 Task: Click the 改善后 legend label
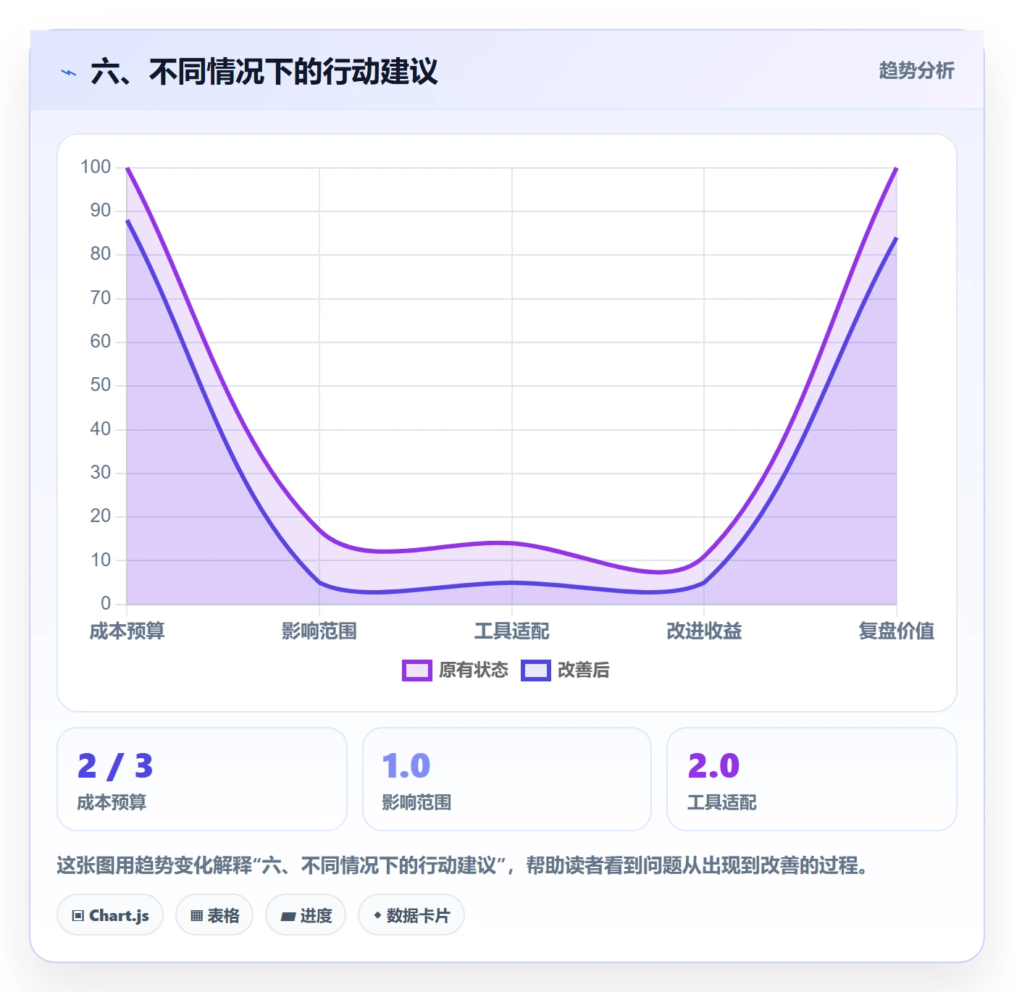click(583, 671)
